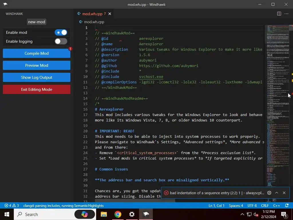The width and height of the screenshot is (293, 220).
Task: Open problems via errors and warnings counter
Action: point(11,206)
